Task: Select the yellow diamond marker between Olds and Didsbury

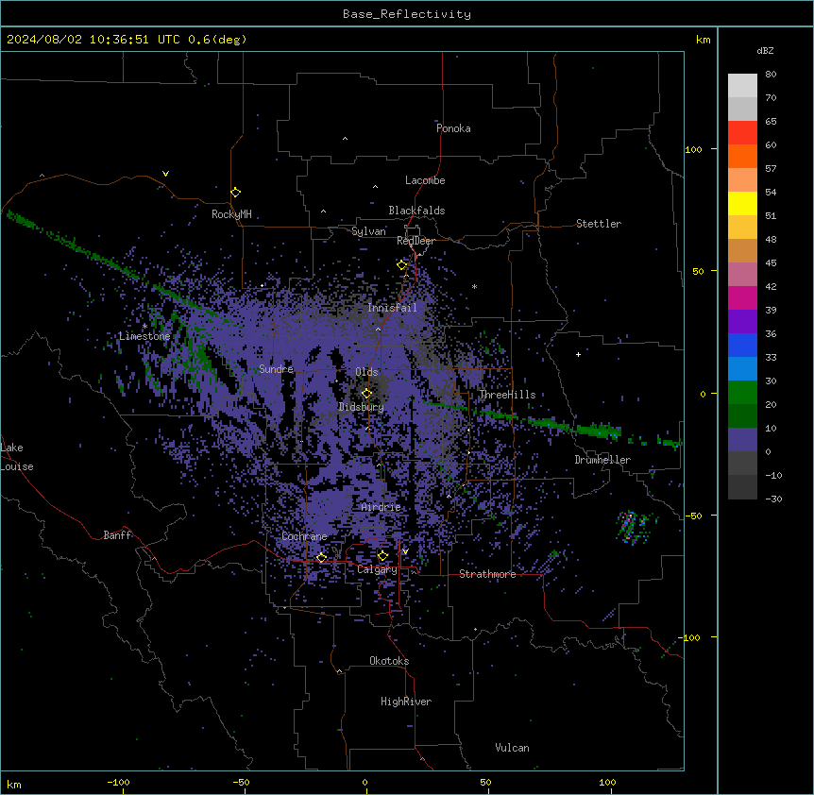Action: [x=366, y=394]
